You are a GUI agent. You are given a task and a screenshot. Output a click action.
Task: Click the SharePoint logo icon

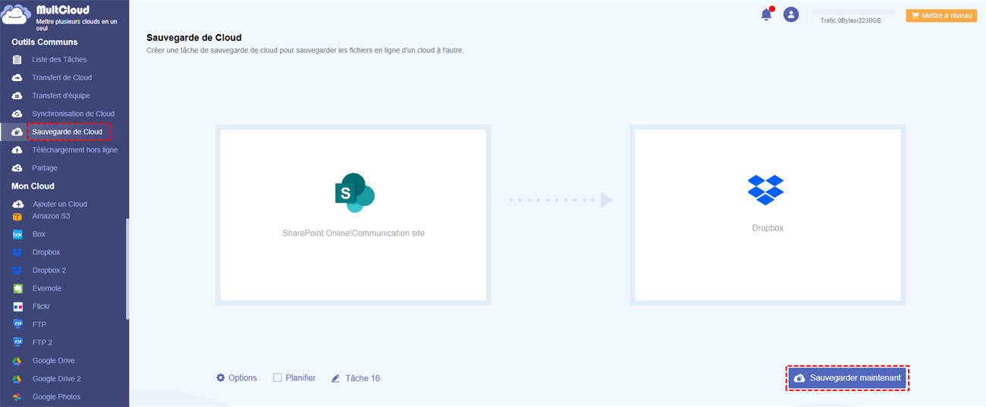355,193
